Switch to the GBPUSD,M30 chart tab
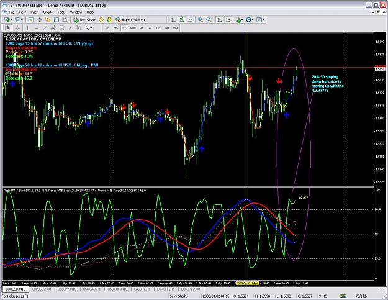This screenshot has height=300, width=388. (x=42, y=289)
